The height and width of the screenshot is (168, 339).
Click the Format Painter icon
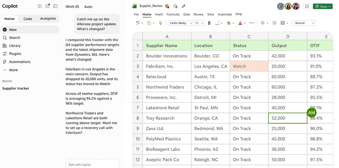[x=160, y=23]
